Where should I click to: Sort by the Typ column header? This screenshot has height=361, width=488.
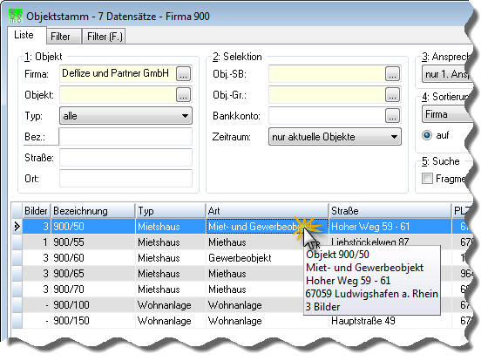(x=171, y=211)
